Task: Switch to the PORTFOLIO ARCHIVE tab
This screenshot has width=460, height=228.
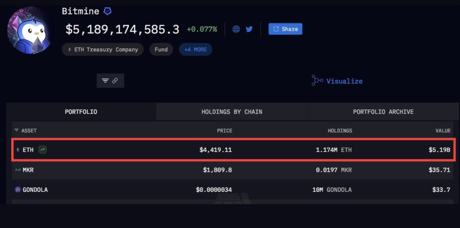Action: (383, 112)
